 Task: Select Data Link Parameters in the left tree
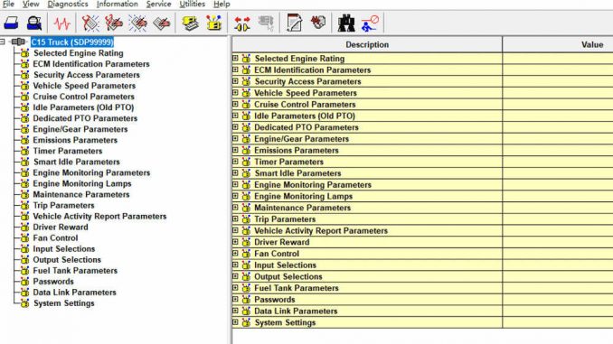pyautogui.click(x=74, y=293)
